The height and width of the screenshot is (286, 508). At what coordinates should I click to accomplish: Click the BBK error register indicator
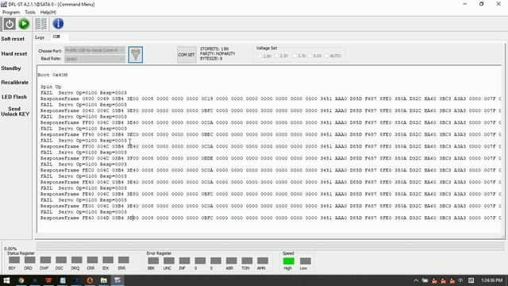[x=153, y=261]
